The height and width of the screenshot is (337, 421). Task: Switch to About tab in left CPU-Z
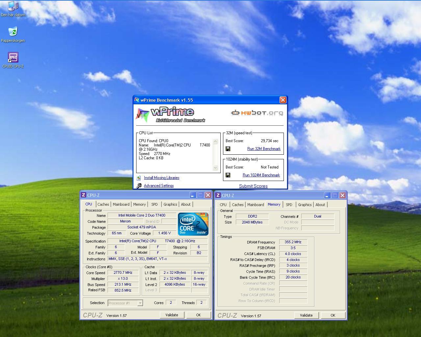[x=186, y=204]
